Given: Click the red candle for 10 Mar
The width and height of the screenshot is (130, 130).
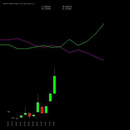Looking at the screenshot, I should coord(42,110).
